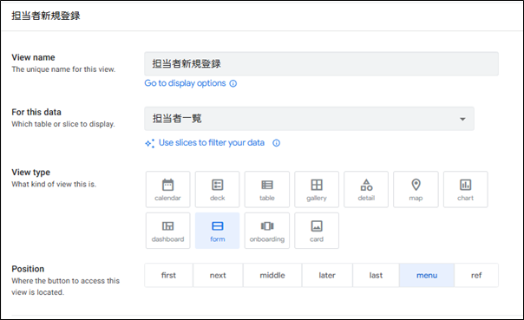Viewport: 524px width, 320px height.
Task: Choose the card view type
Action: click(317, 231)
